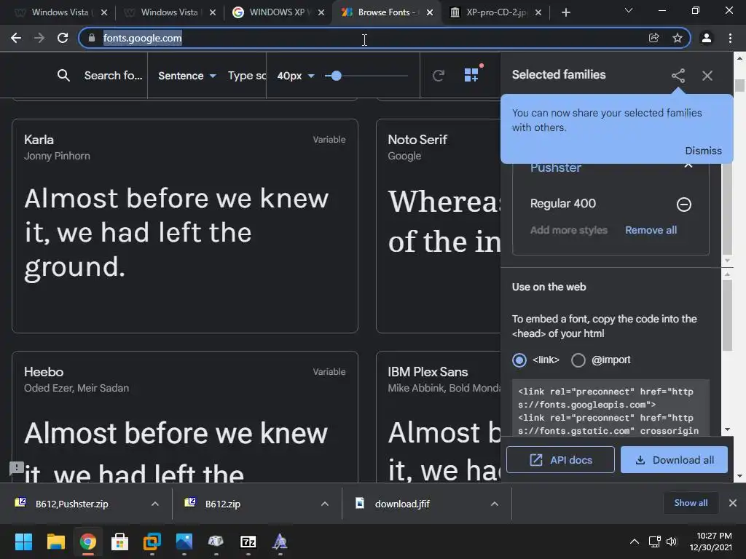The height and width of the screenshot is (559, 746).
Task: Click Download all button
Action: [674, 460]
